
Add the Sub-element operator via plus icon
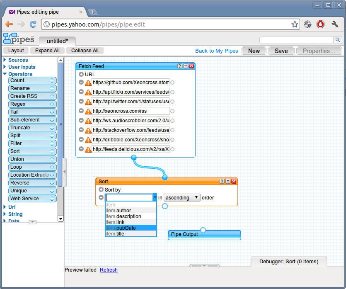(x=52, y=120)
